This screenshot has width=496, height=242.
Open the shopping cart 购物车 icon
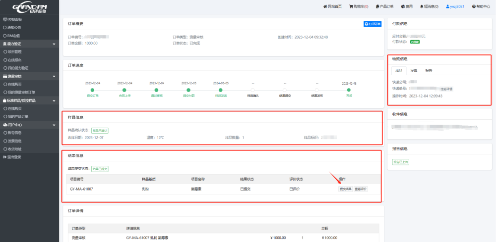(x=351, y=6)
